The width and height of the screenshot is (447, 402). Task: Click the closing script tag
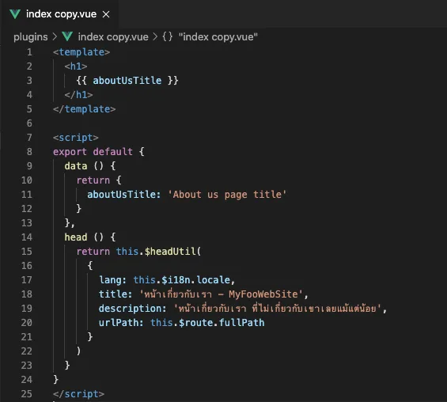78,394
